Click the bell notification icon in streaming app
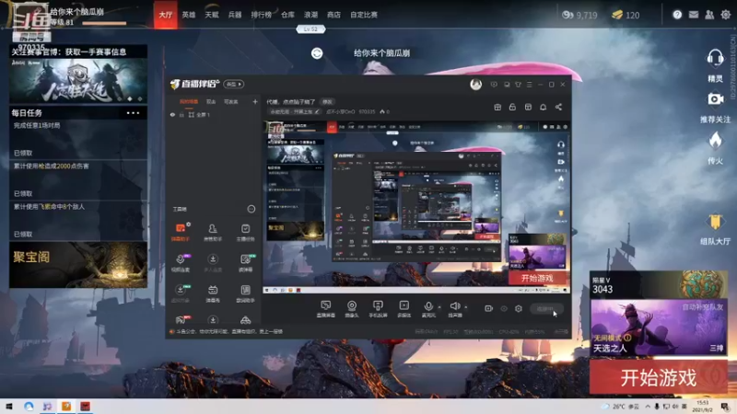Viewport: 737px width, 414px height. [x=543, y=107]
